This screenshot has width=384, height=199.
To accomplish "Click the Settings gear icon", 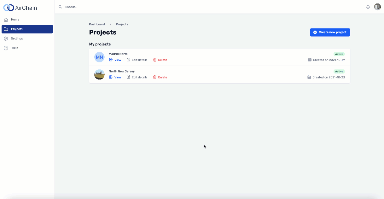I will tap(6, 38).
